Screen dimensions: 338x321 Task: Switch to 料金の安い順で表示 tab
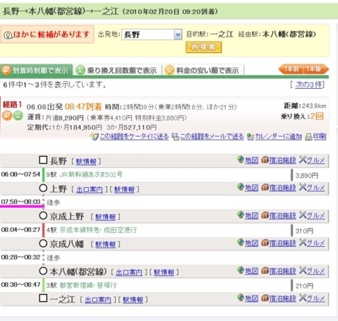pyautogui.click(x=203, y=70)
